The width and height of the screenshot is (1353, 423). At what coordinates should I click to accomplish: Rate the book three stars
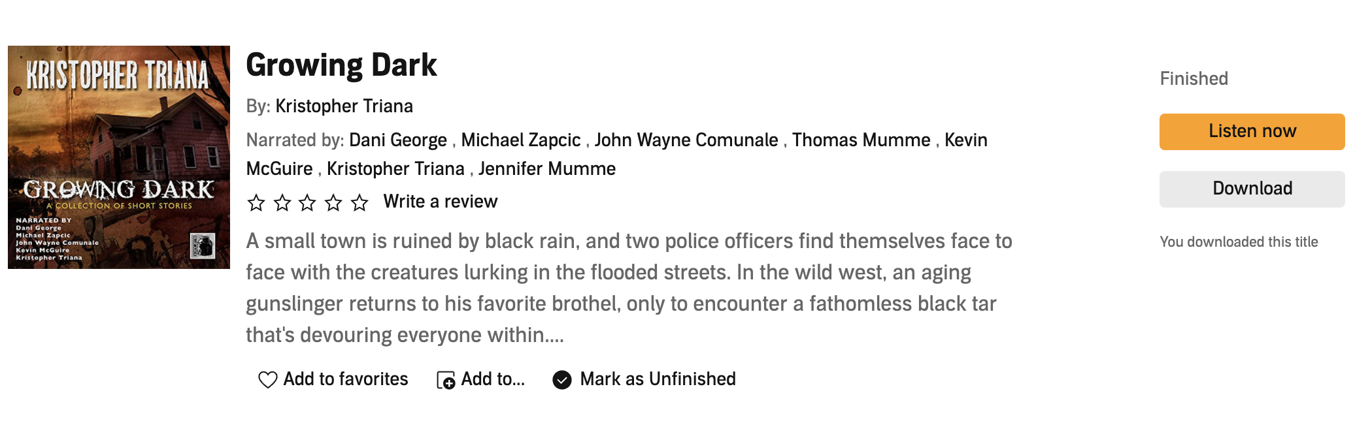(x=307, y=203)
